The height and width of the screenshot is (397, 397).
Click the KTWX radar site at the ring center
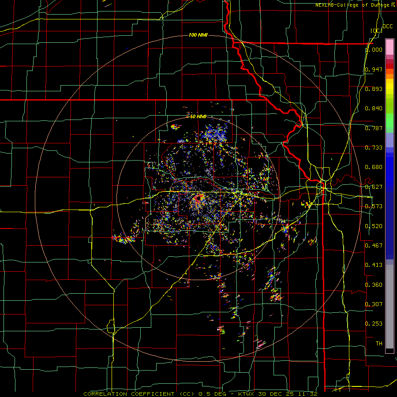(x=198, y=198)
